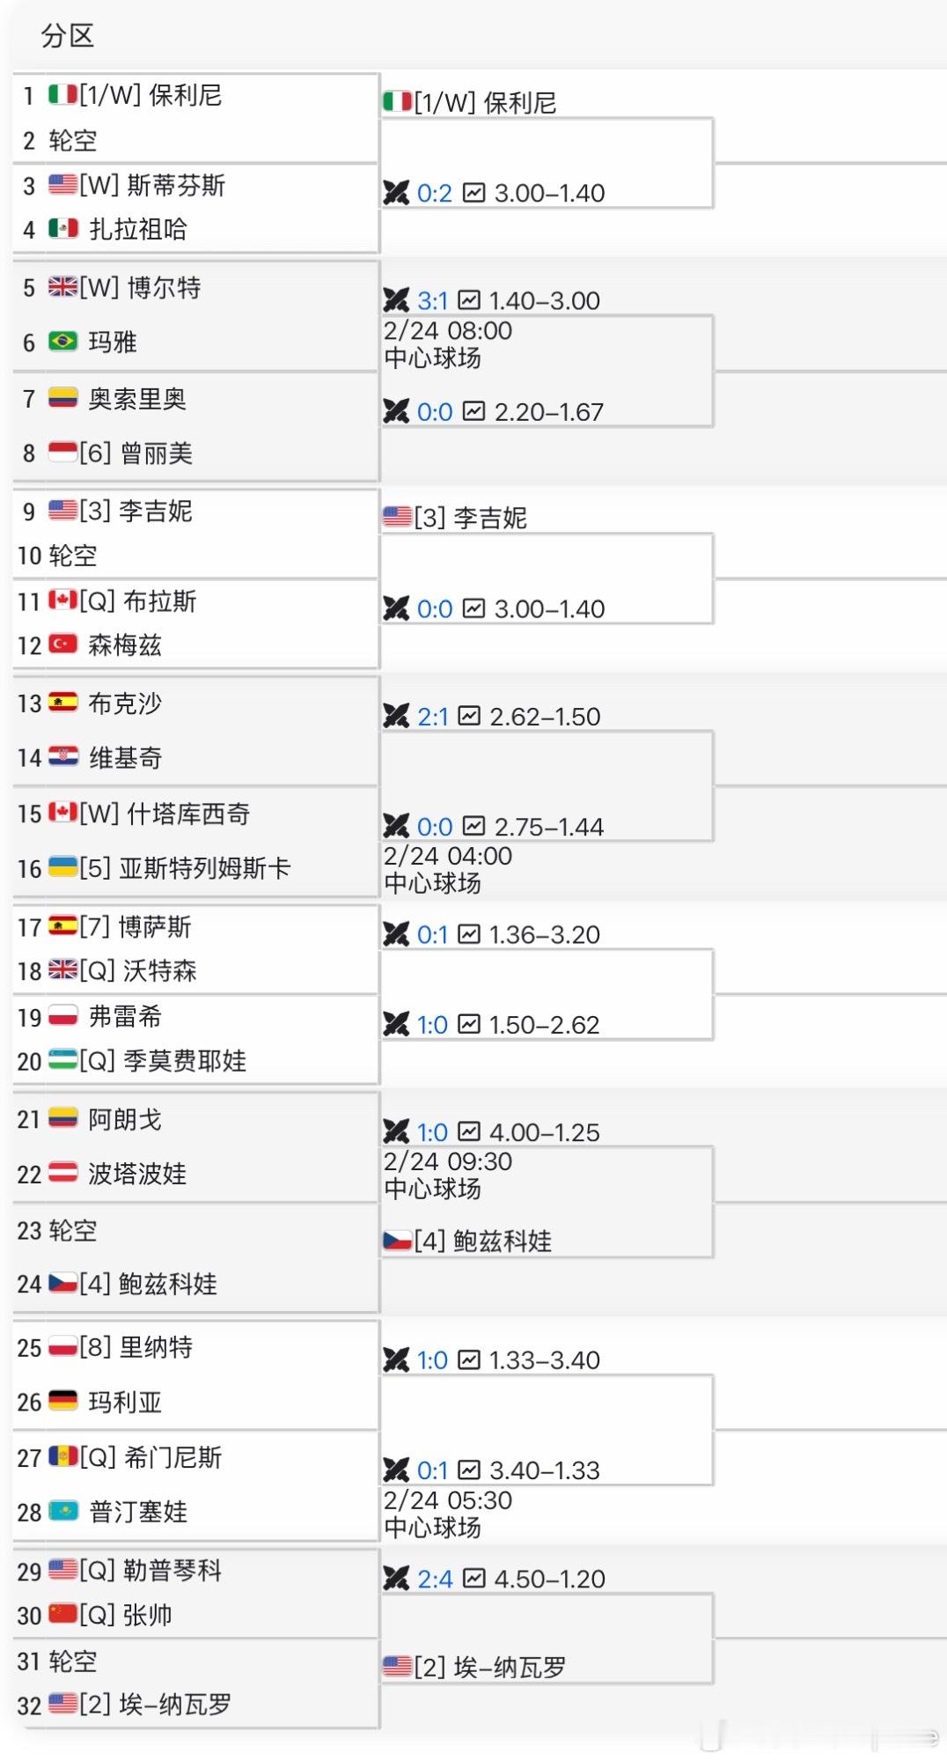Open the 3:1 head-to-head score link
The width and height of the screenshot is (947, 1761).
pos(432,301)
